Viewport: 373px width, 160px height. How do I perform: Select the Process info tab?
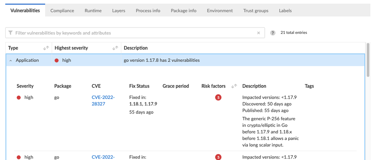148,10
